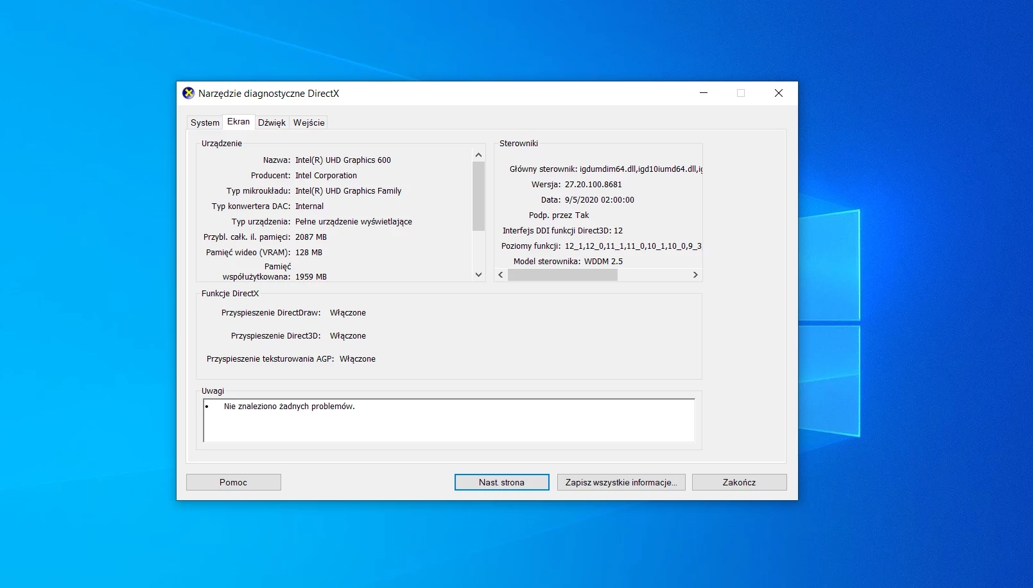Click the 1959 MB shared memory value

click(x=311, y=277)
